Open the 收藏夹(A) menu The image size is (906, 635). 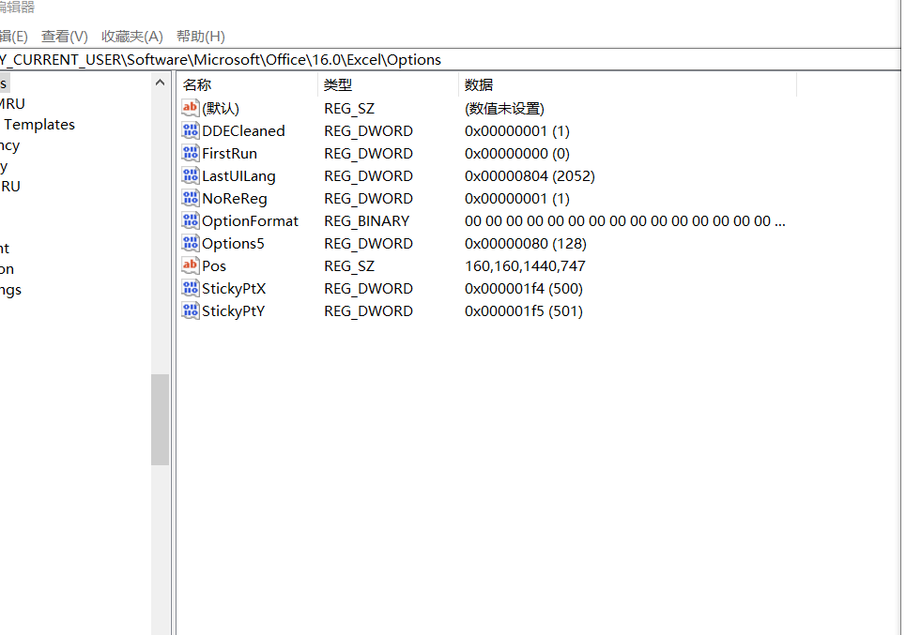[132, 37]
